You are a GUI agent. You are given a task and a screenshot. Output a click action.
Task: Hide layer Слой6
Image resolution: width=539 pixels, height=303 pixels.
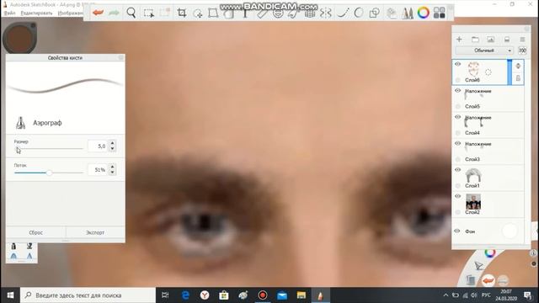[x=458, y=64]
